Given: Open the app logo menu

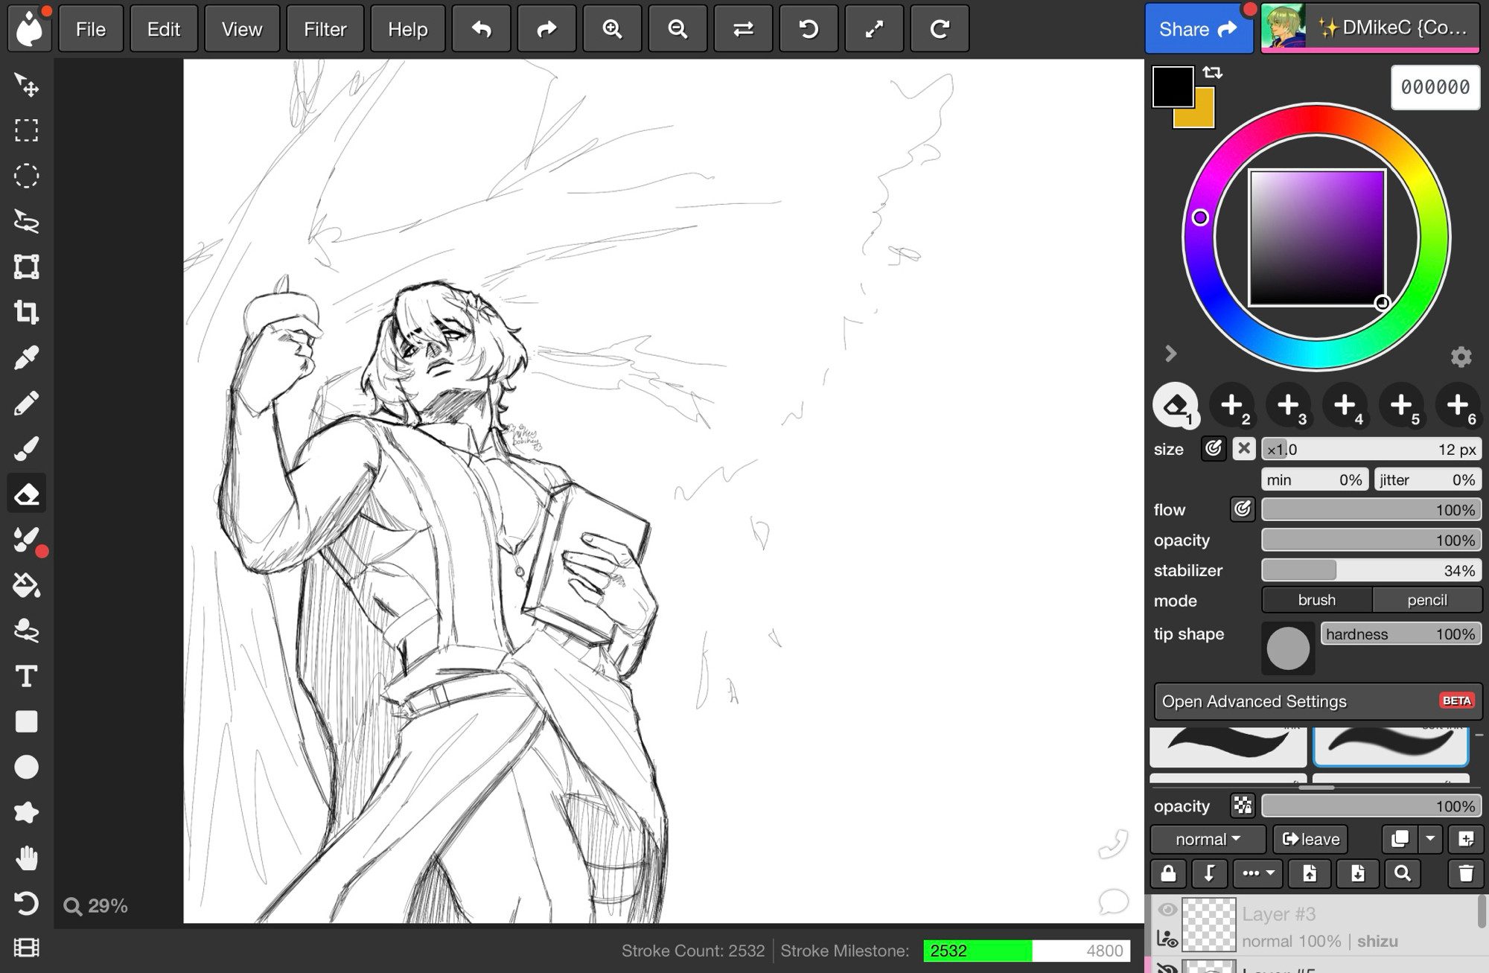Looking at the screenshot, I should point(30,28).
